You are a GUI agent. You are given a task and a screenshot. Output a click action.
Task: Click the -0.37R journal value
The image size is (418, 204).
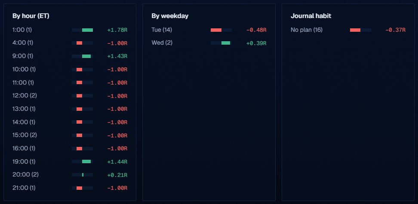395,30
